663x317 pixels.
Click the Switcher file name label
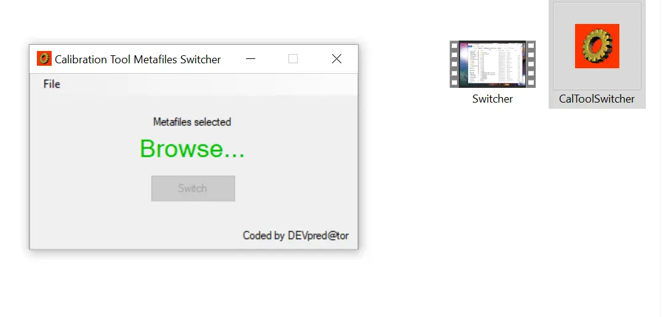493,99
